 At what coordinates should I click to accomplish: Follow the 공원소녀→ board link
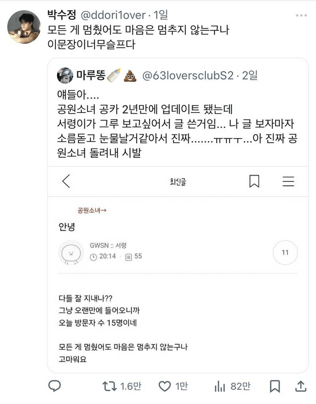[91, 210]
